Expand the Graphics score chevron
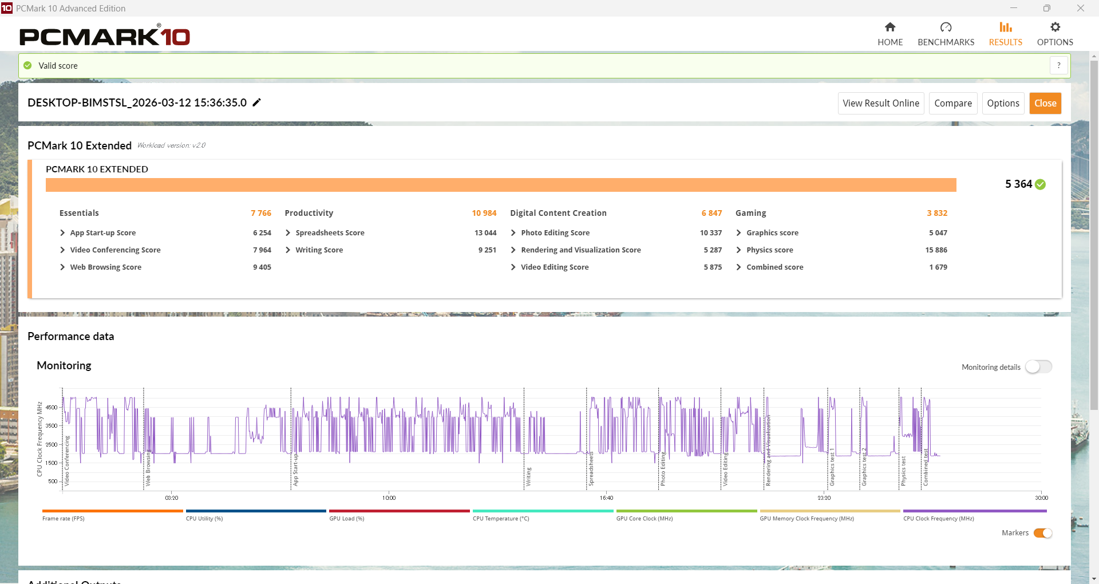Screen dimensions: 1099x584 point(739,233)
